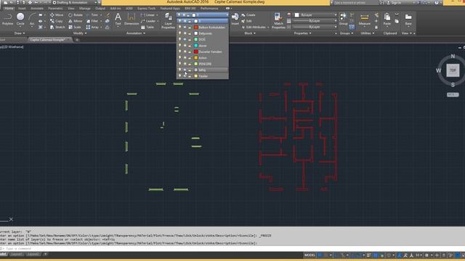
Task: Open the Express Tools ribbon tab
Action: 146,8
